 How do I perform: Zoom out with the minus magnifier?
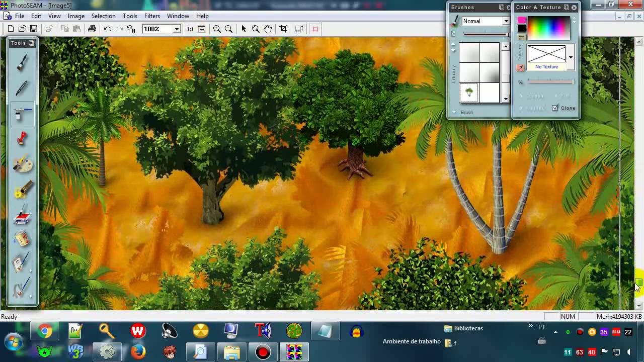pyautogui.click(x=228, y=29)
